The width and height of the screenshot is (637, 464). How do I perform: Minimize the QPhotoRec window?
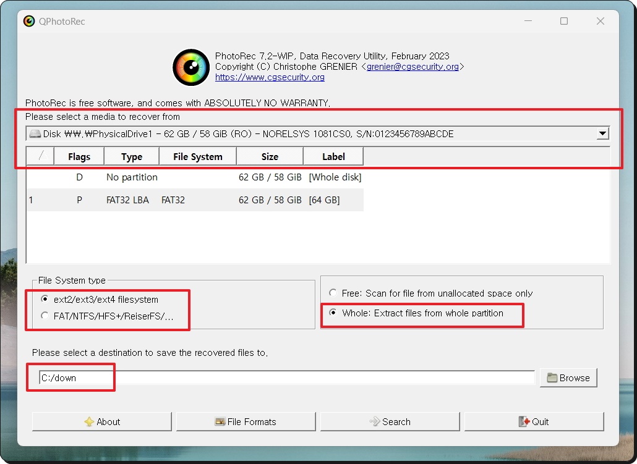pos(528,21)
